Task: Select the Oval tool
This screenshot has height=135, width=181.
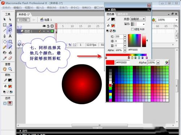Action: point(5,42)
